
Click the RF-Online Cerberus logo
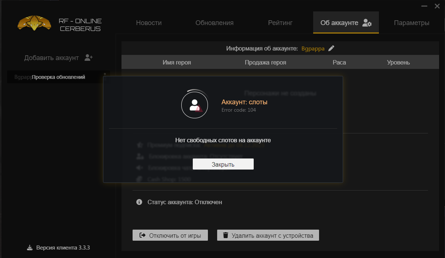tap(34, 24)
